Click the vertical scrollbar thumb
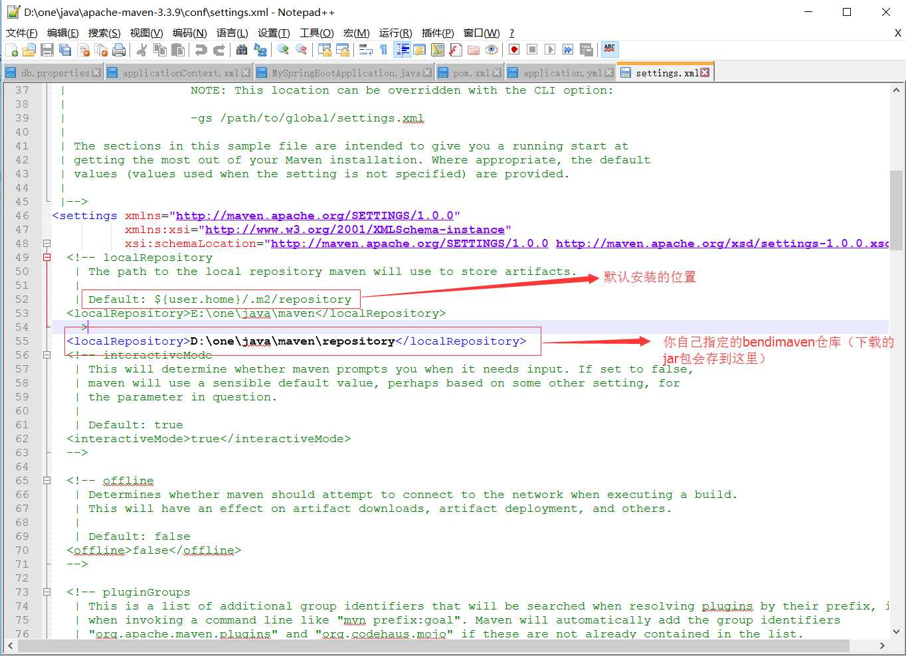Viewport: 906px width, 656px height. [x=896, y=210]
